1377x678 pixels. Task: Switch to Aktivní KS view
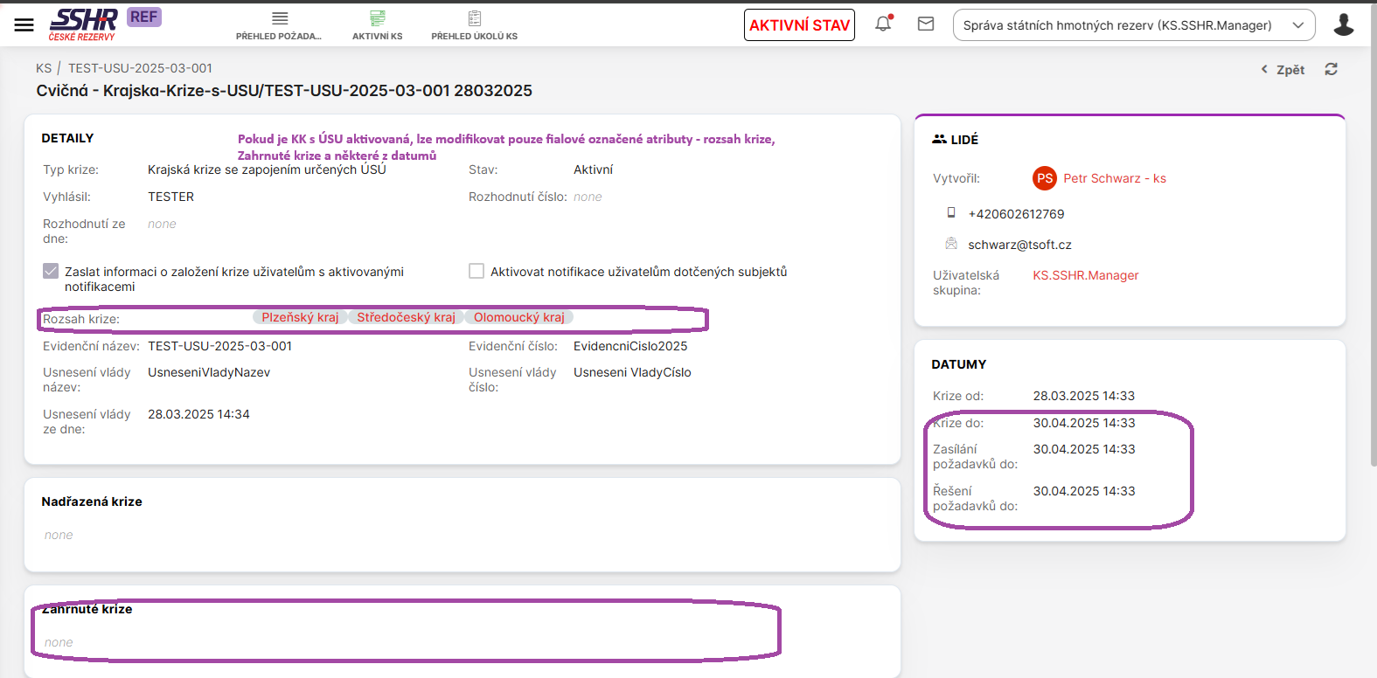coord(377,25)
